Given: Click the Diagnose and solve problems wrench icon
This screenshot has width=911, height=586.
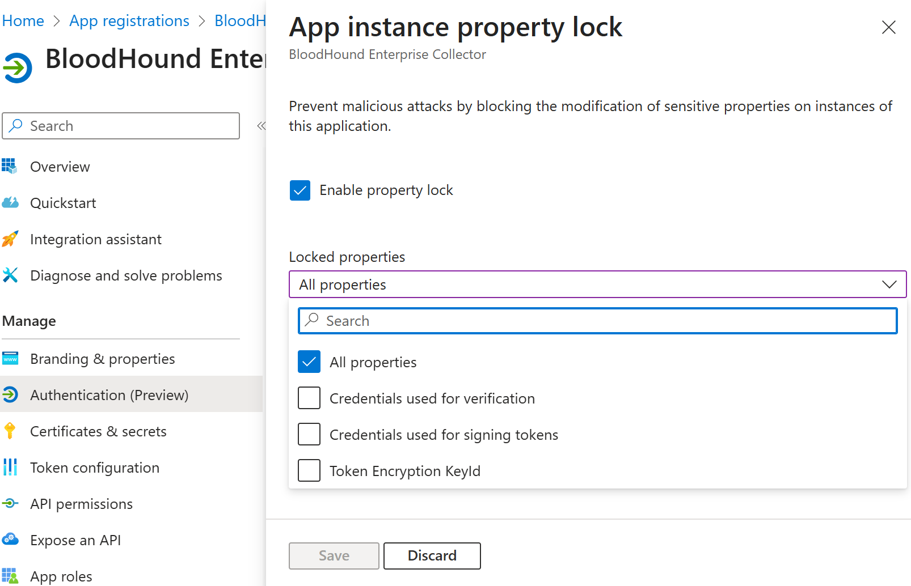Looking at the screenshot, I should pyautogui.click(x=10, y=275).
